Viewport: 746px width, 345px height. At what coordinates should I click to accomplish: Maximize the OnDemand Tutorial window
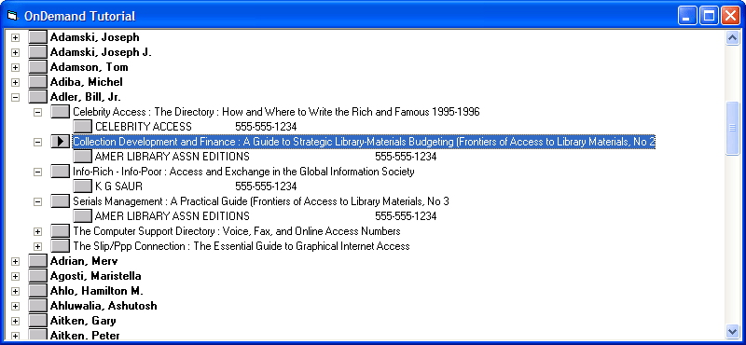click(x=709, y=16)
